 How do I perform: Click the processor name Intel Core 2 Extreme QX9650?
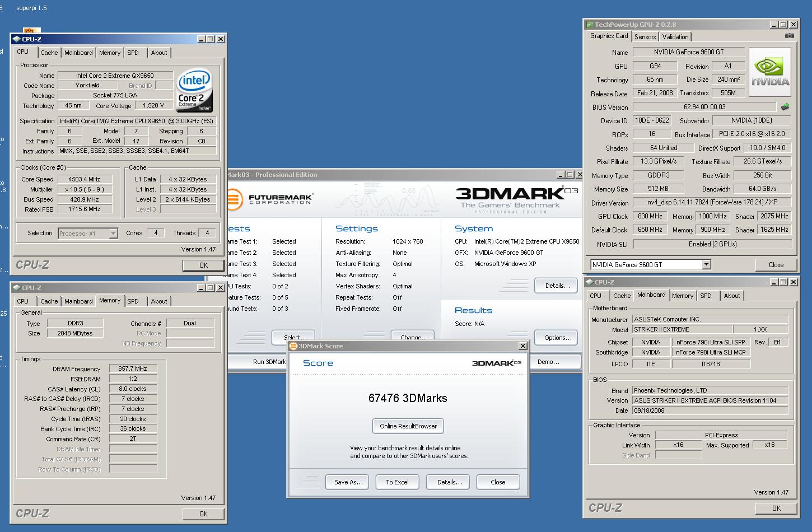point(115,76)
